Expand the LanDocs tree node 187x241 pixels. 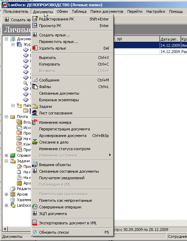[x=6, y=205]
